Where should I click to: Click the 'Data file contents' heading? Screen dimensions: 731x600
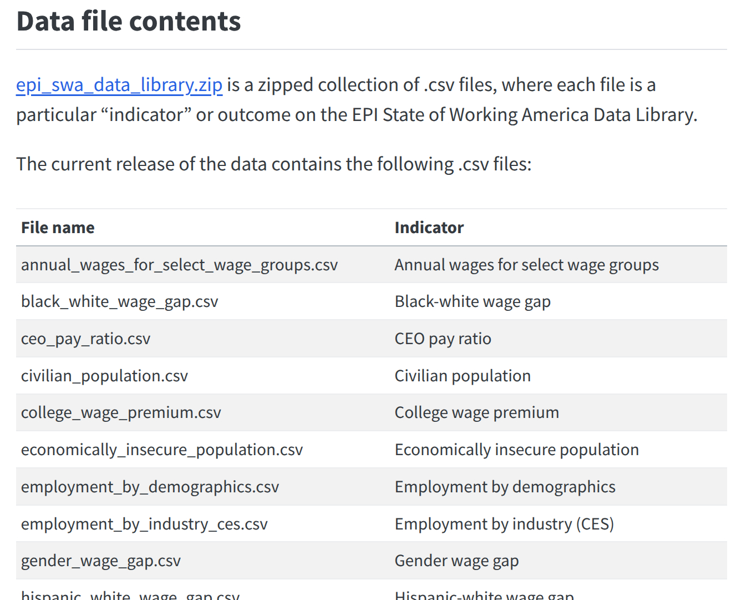[x=129, y=22]
